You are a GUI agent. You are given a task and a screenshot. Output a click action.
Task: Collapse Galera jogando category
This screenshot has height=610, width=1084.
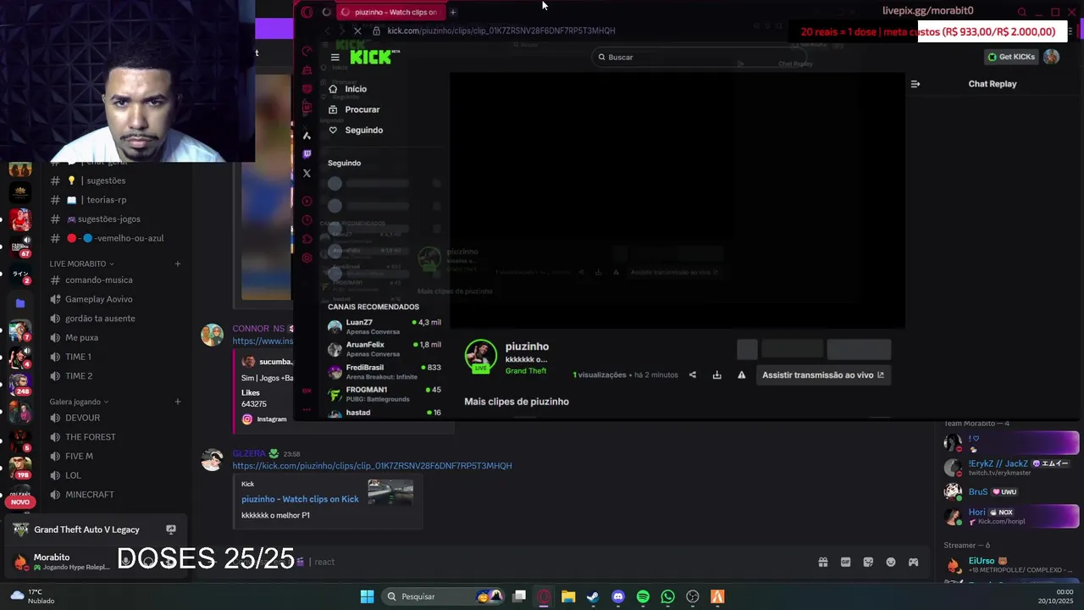(79, 402)
